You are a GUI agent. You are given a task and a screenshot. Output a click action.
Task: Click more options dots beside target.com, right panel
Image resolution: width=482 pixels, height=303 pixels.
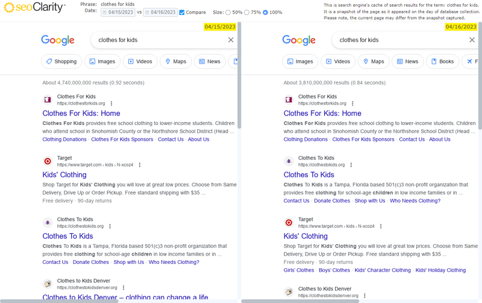pyautogui.click(x=381, y=226)
